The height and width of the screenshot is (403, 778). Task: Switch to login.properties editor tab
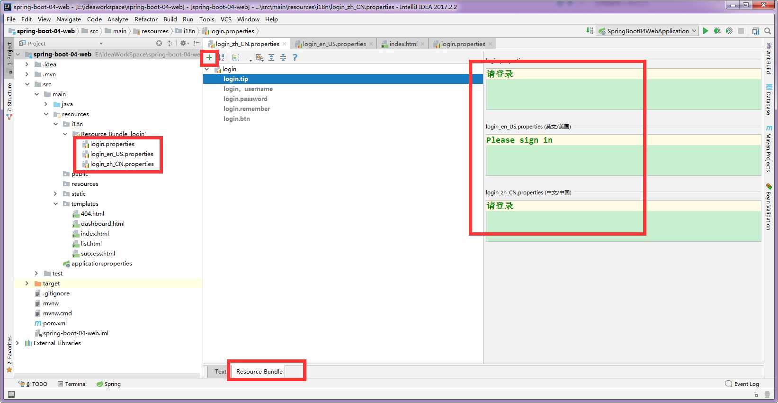[x=463, y=44]
